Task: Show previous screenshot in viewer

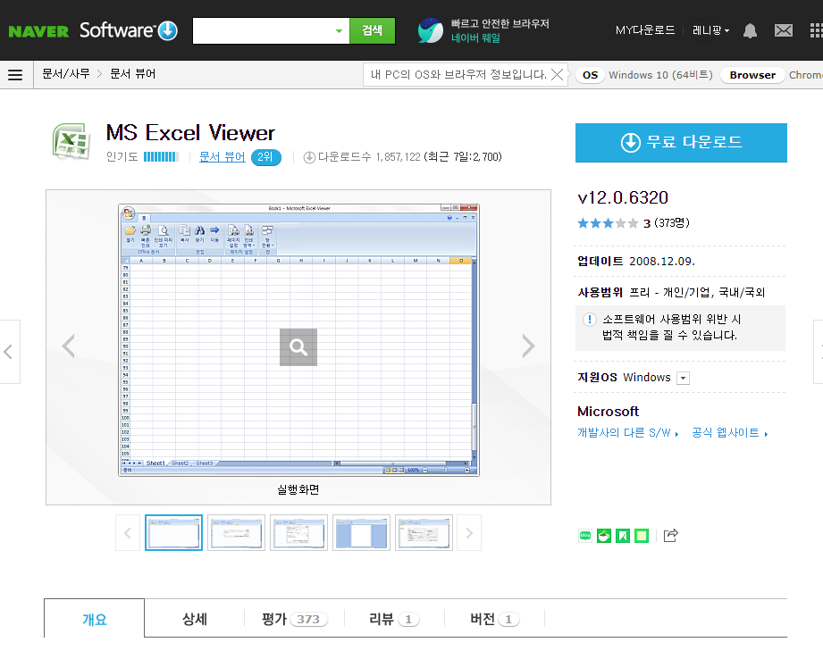Action: [69, 346]
